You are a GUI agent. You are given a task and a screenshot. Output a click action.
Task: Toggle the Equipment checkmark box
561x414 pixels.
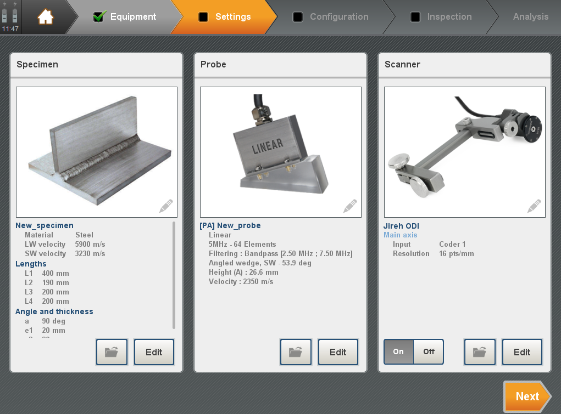click(99, 16)
